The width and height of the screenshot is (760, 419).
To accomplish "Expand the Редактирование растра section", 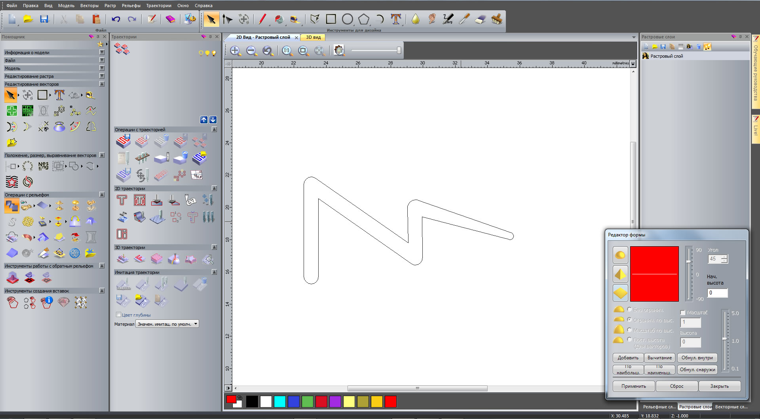I will [102, 76].
